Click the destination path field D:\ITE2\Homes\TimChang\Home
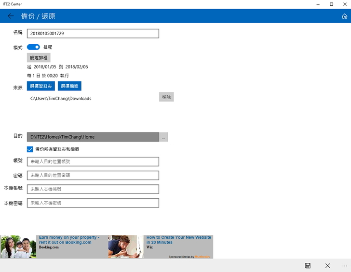The height and width of the screenshot is (272, 351). coord(93,137)
